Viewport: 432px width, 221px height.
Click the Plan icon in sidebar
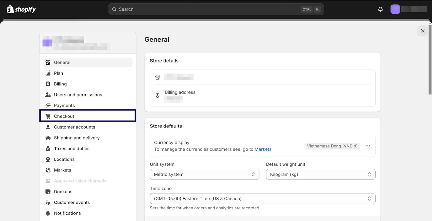tap(48, 73)
